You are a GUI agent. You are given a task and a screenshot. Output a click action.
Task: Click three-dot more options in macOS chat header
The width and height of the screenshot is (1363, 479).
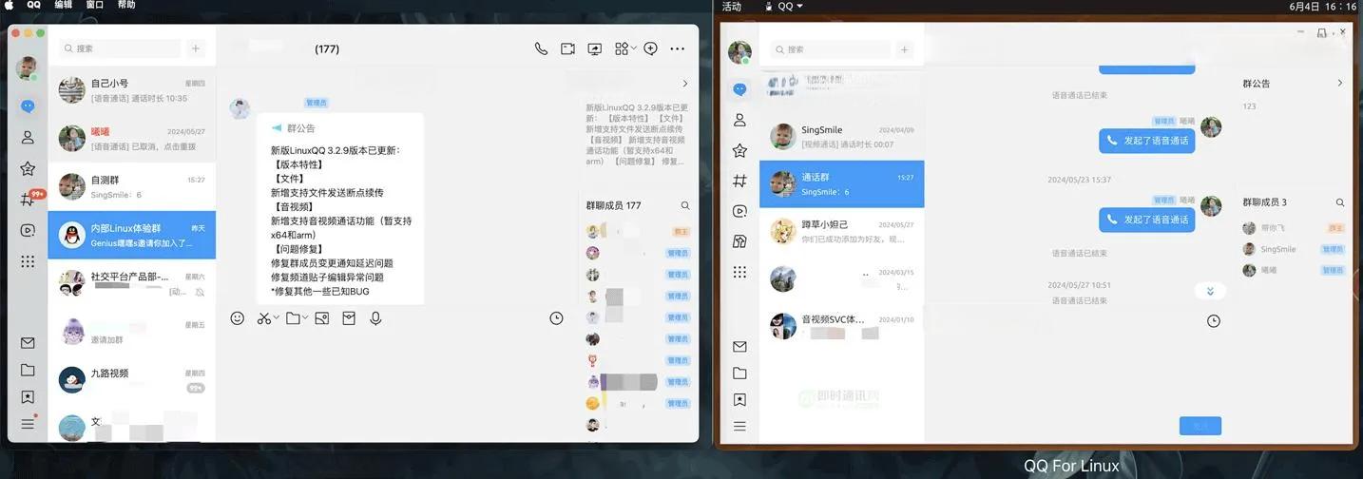pyautogui.click(x=677, y=48)
